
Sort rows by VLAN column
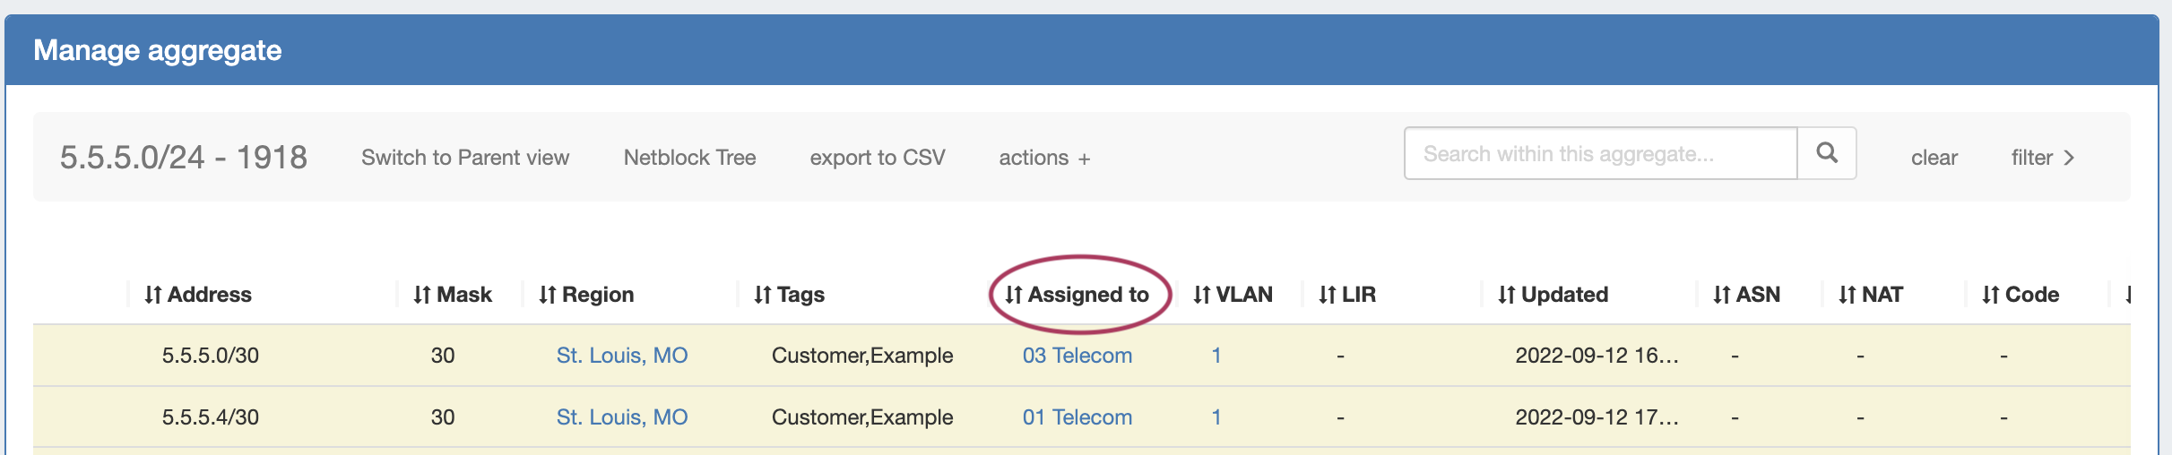point(1233,295)
